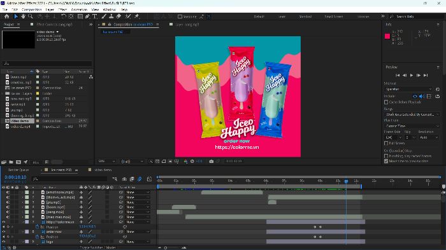Step to next frame in Preview panel
The image size is (446, 250).
click(419, 75)
